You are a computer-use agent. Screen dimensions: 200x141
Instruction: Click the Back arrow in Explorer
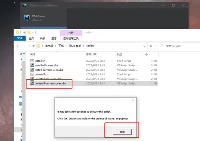tap(18, 46)
